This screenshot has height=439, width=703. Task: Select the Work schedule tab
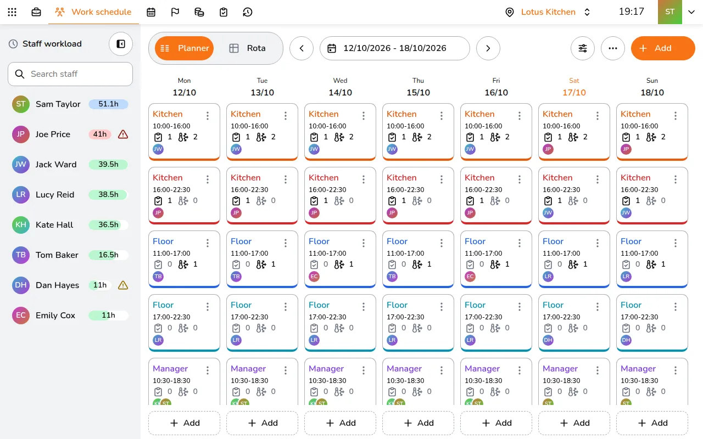pyautogui.click(x=93, y=12)
